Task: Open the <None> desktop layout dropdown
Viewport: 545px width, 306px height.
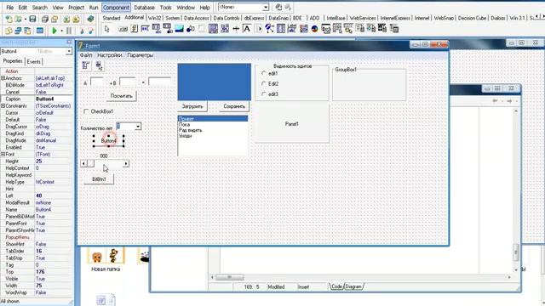Action: pos(266,7)
